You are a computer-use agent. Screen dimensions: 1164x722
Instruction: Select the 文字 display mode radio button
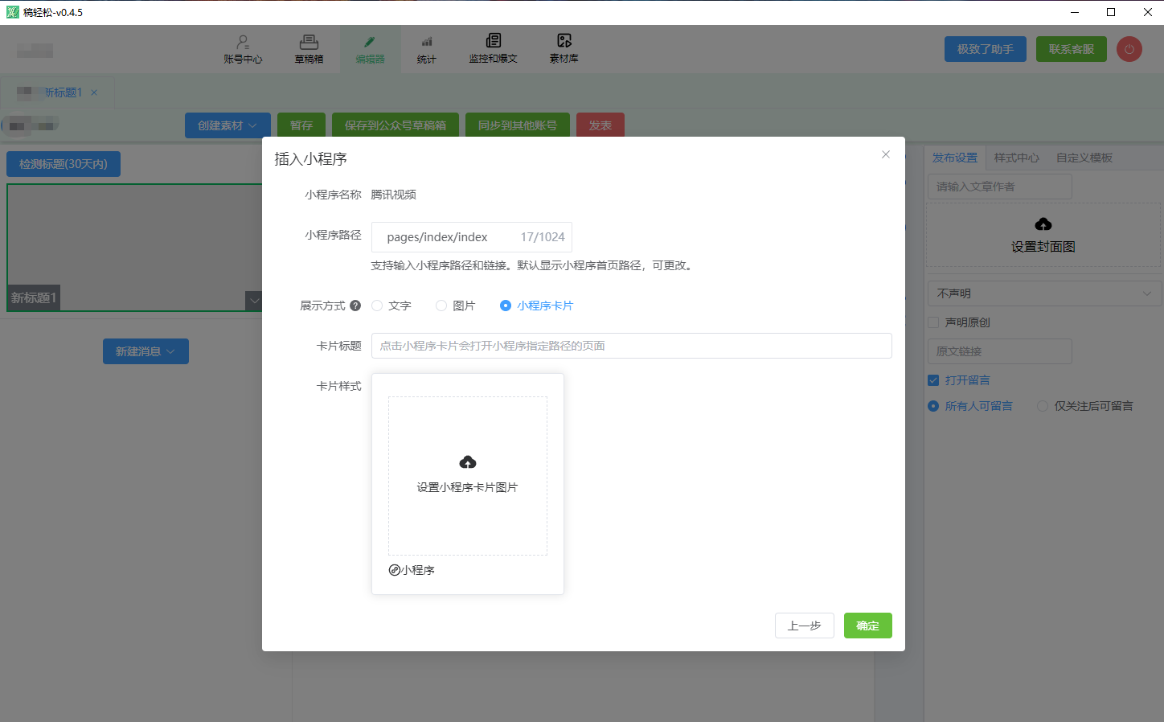(x=377, y=306)
